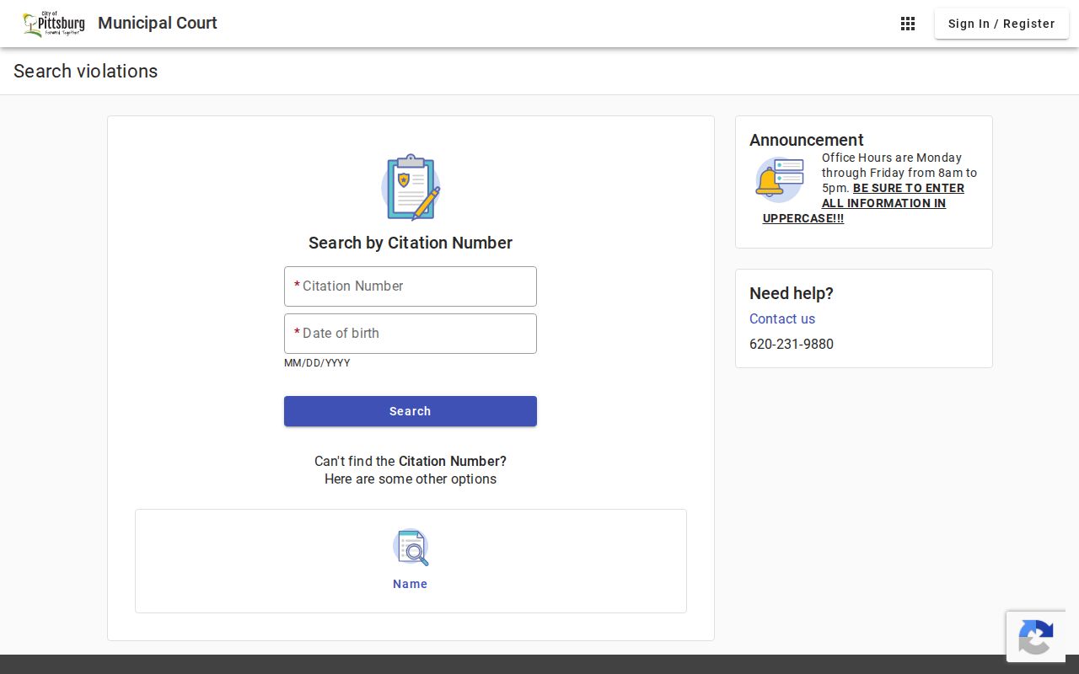Click the blue Search button
The height and width of the screenshot is (674, 1079).
click(x=411, y=411)
